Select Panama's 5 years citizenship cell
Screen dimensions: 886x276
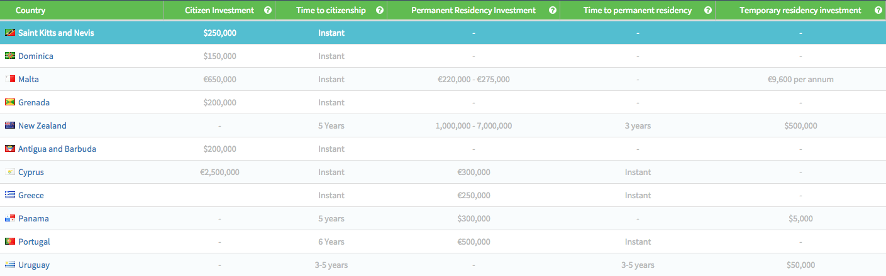point(331,218)
